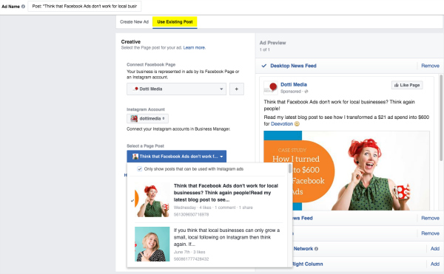444x274 pixels.
Task: Remove the second News Feed placement
Action: click(x=430, y=218)
